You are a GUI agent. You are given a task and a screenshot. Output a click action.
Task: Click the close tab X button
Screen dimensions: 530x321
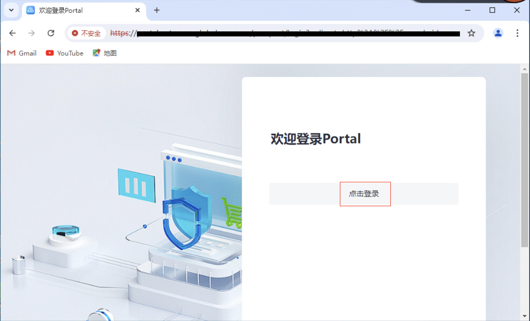pos(137,10)
